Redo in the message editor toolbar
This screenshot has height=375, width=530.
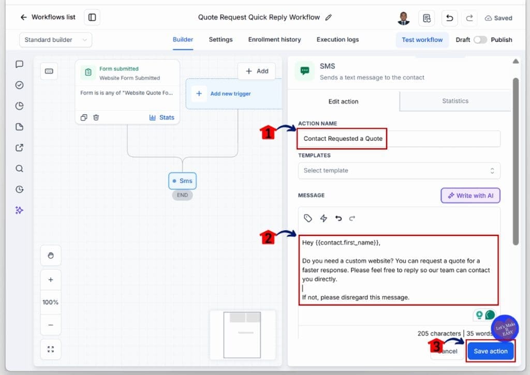point(352,219)
